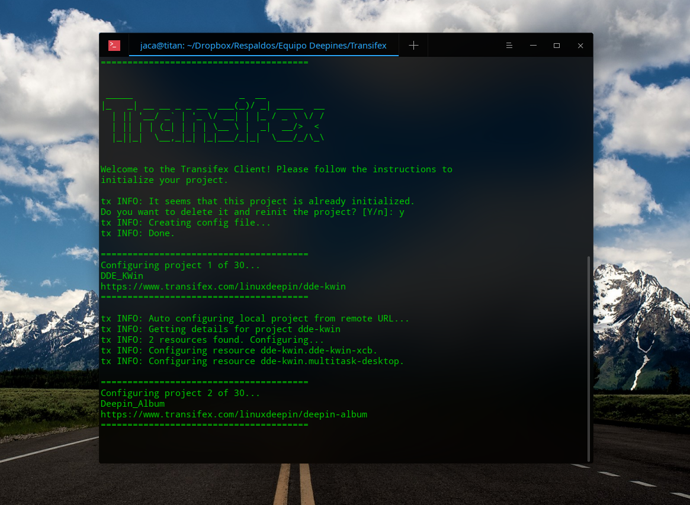
Task: Click the "dde-kwin.multitask-desktop" resource line
Action: [x=252, y=361]
